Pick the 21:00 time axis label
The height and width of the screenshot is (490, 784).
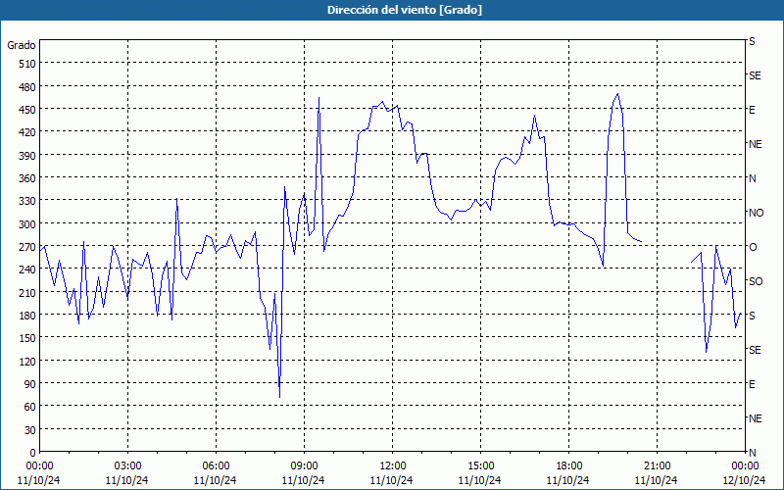[x=657, y=466]
